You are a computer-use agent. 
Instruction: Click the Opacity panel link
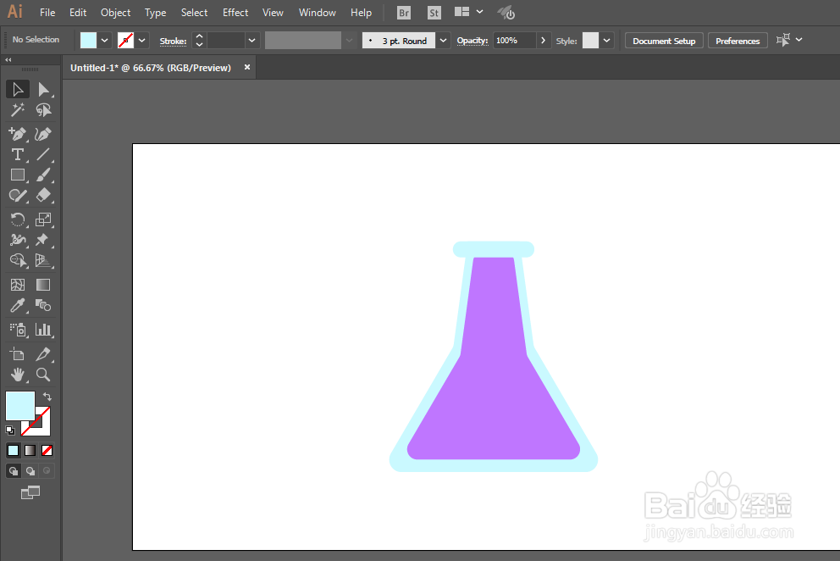coord(472,40)
